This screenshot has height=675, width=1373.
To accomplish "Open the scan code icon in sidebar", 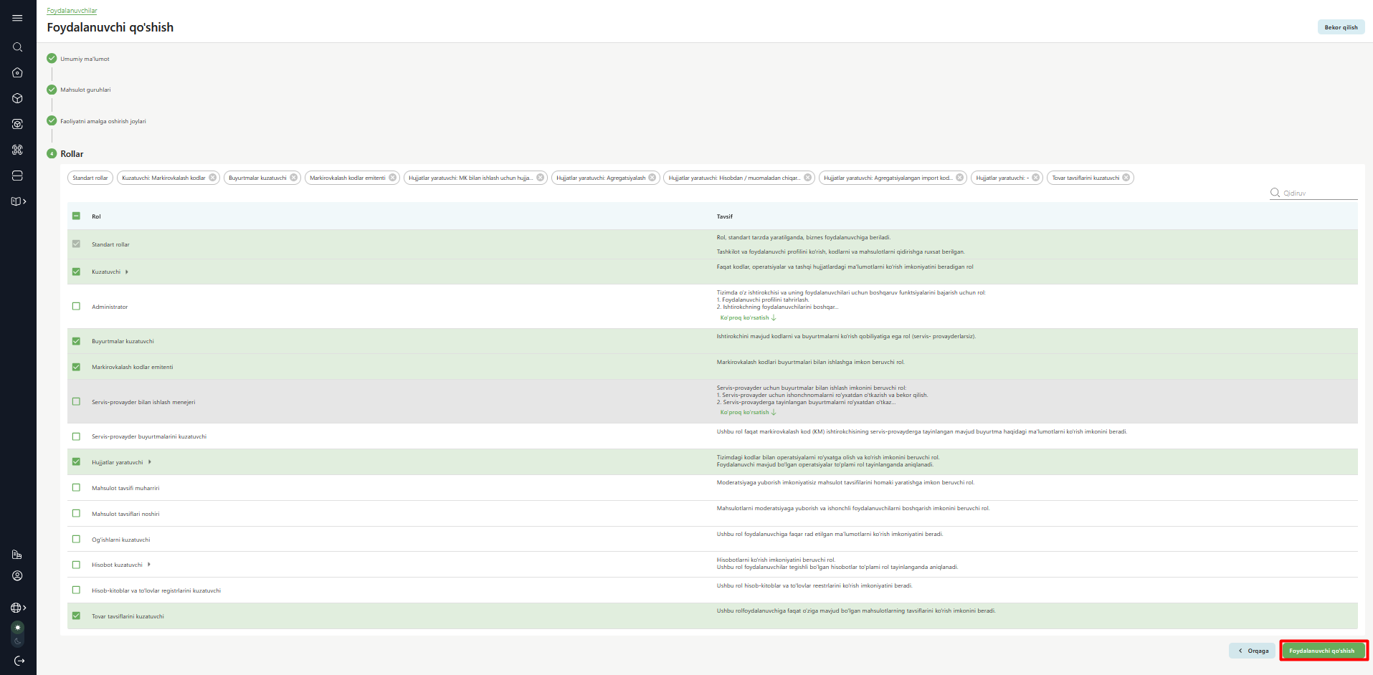I will 18,150.
